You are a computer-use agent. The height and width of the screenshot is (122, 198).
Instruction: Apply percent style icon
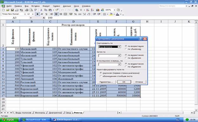click(x=76, y=14)
